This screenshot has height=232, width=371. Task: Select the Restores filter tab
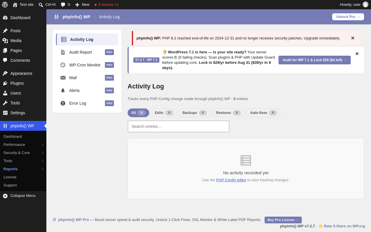pos(228,113)
